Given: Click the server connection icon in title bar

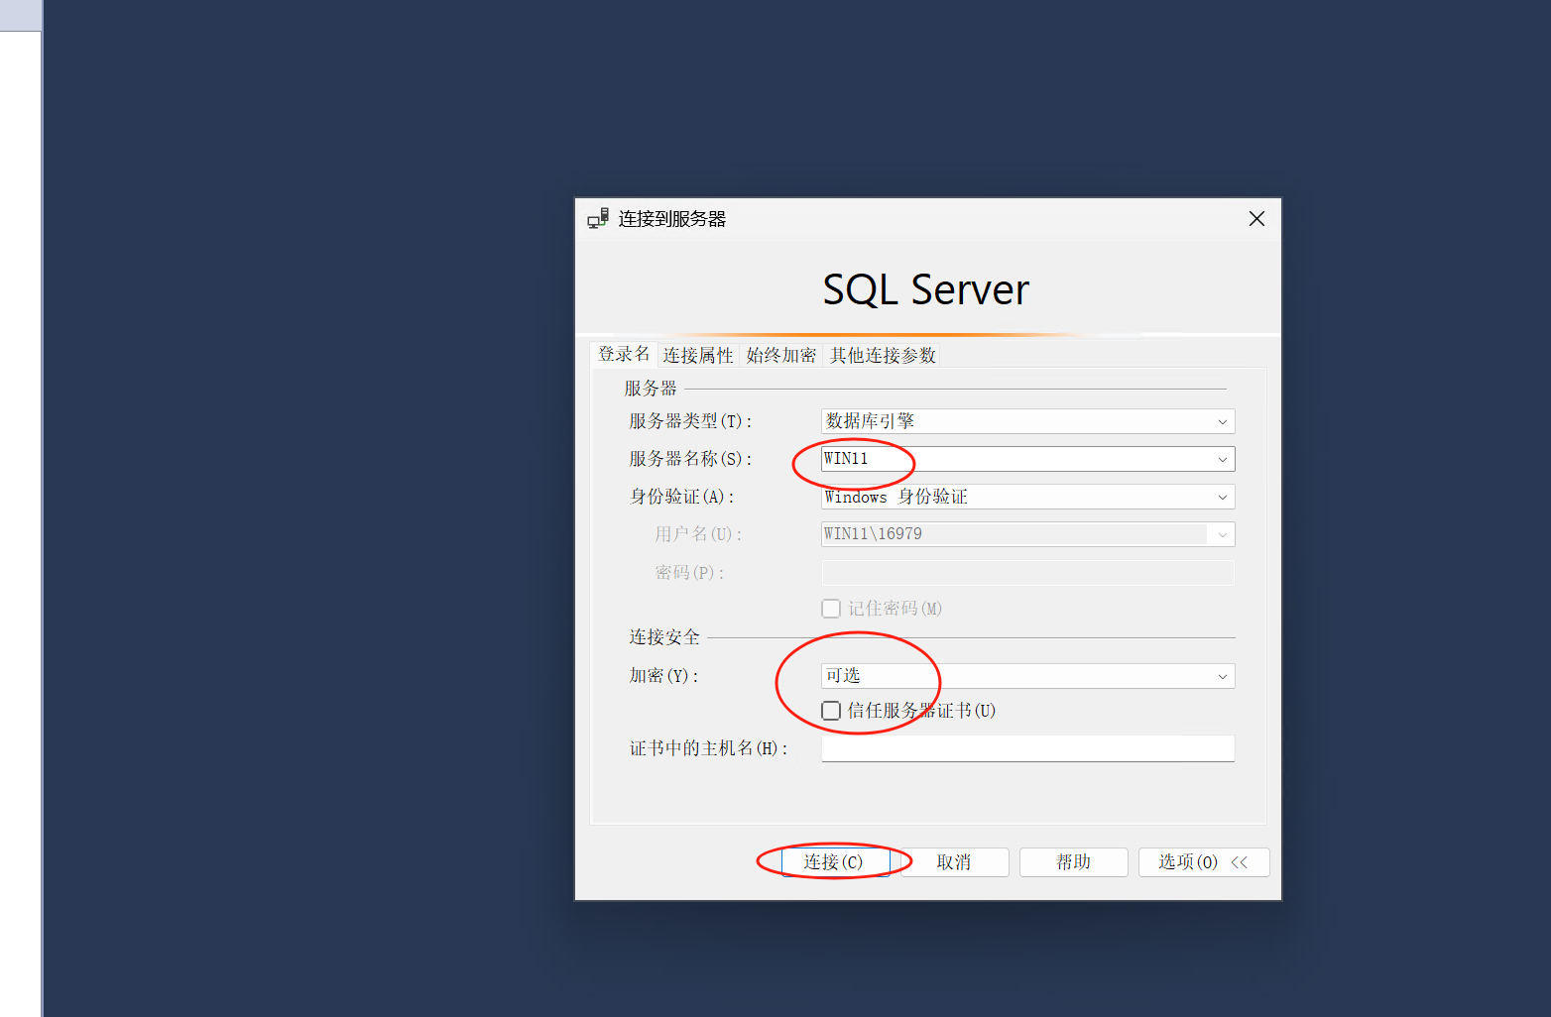Looking at the screenshot, I should click(597, 218).
